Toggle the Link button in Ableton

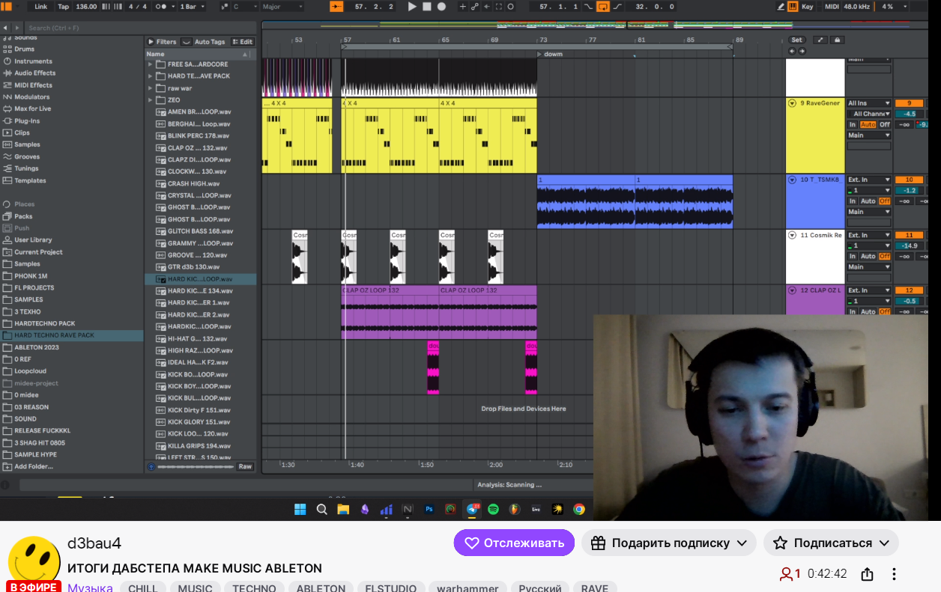coord(40,7)
